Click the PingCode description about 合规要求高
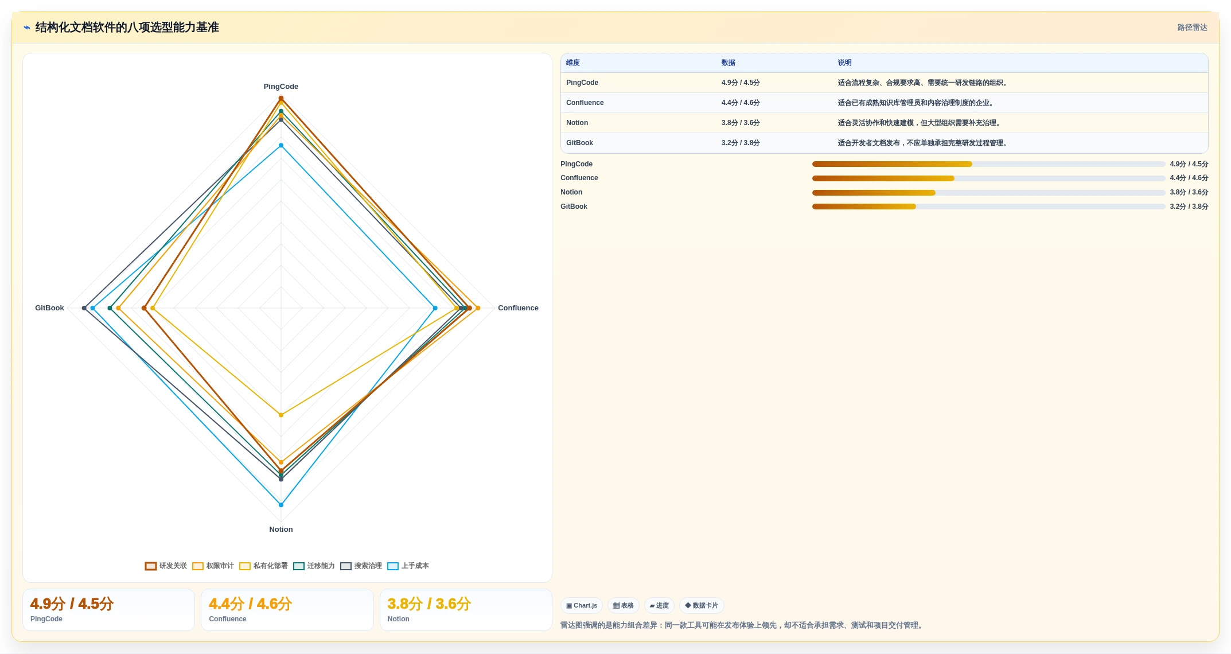This screenshot has height=654, width=1231. pos(923,83)
